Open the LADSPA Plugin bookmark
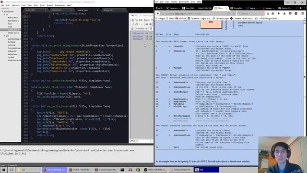The height and width of the screenshot is (173, 307). point(267,18)
